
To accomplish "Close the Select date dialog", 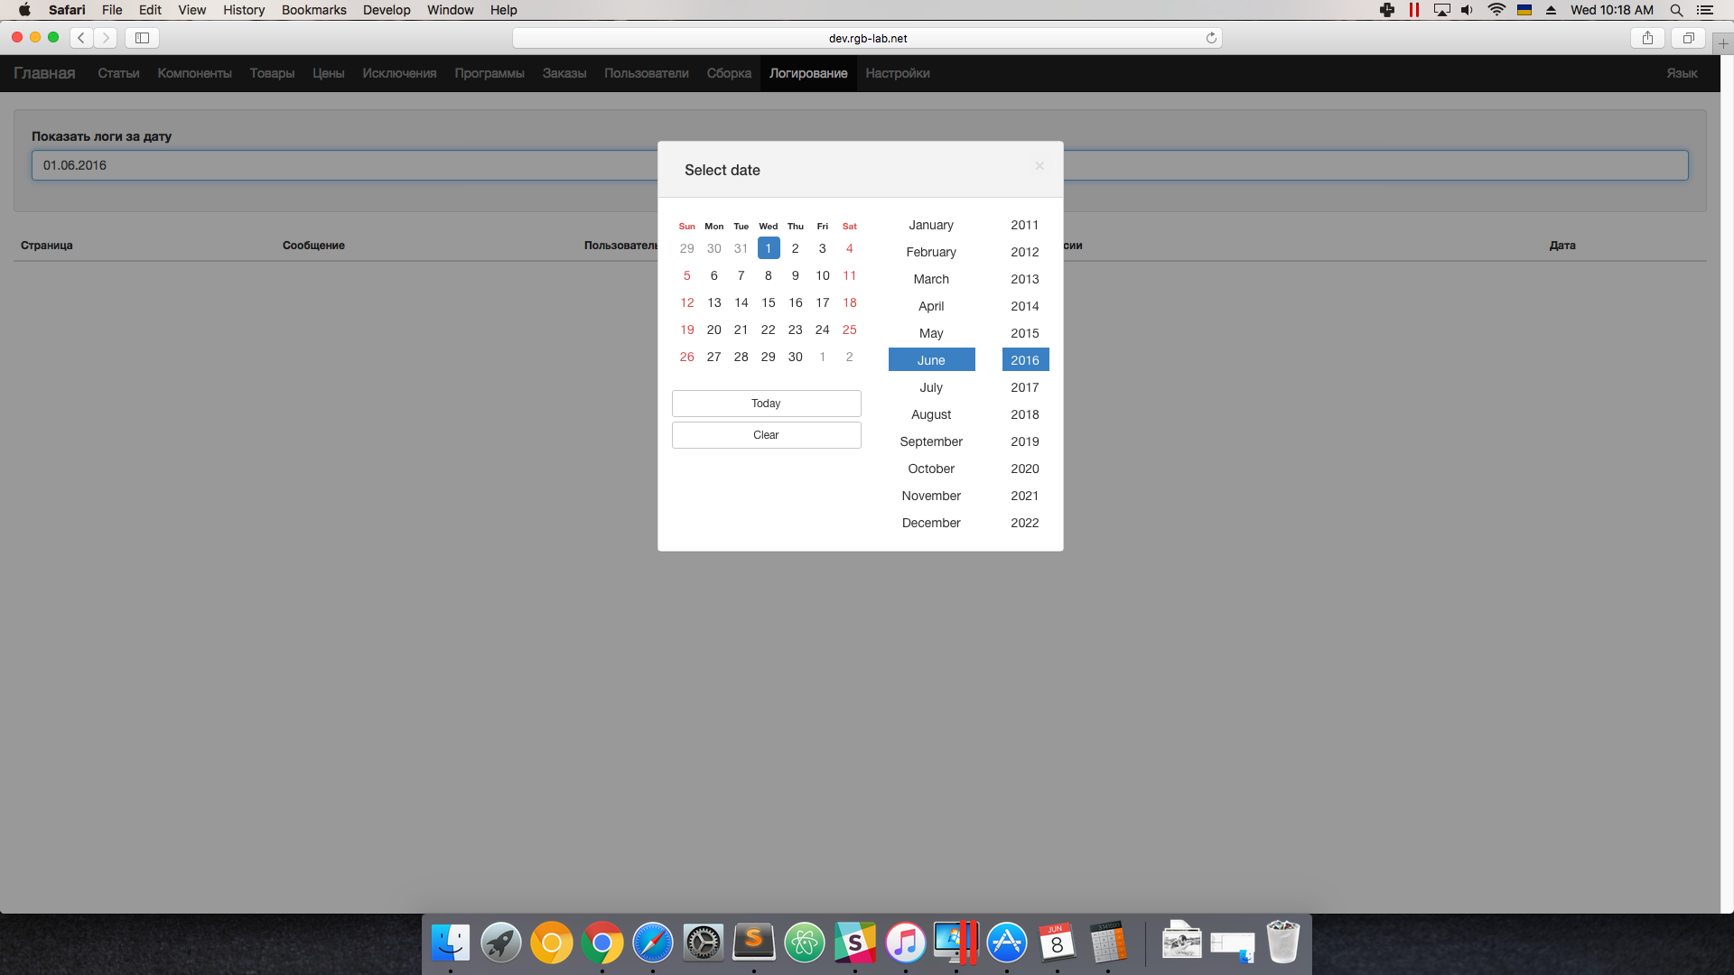I will click(1039, 166).
